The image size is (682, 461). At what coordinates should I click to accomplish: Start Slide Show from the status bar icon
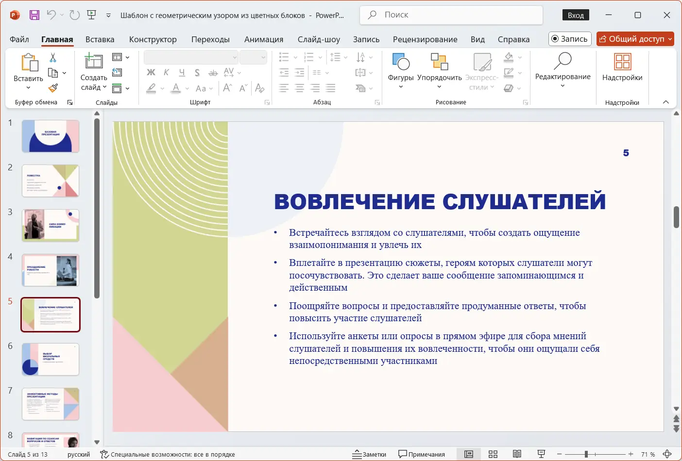pyautogui.click(x=541, y=454)
